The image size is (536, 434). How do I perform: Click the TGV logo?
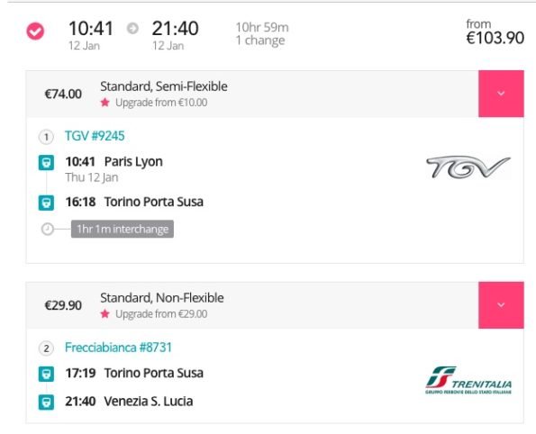pos(468,167)
